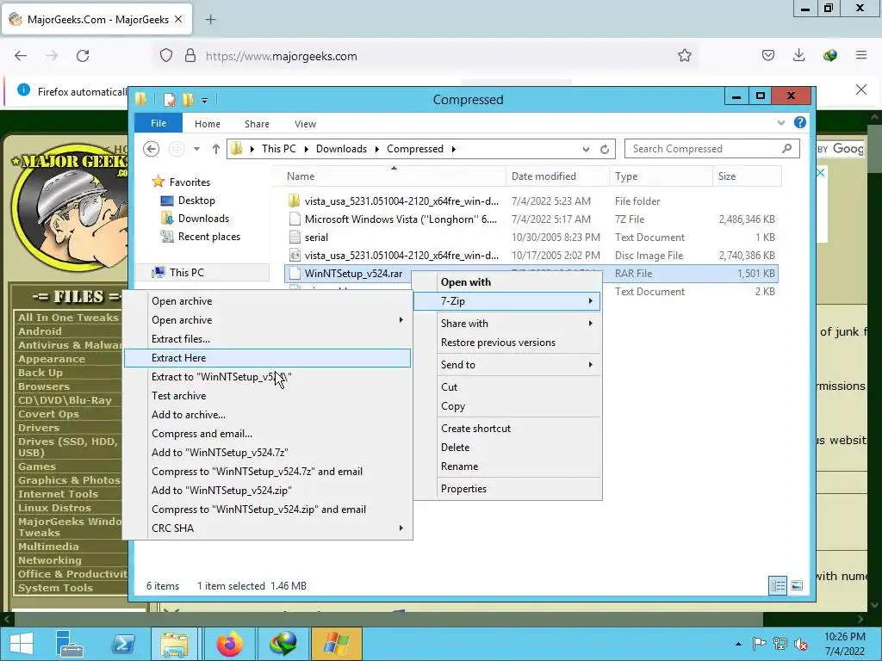Switch to details view icon
882x661 pixels.
click(x=778, y=585)
